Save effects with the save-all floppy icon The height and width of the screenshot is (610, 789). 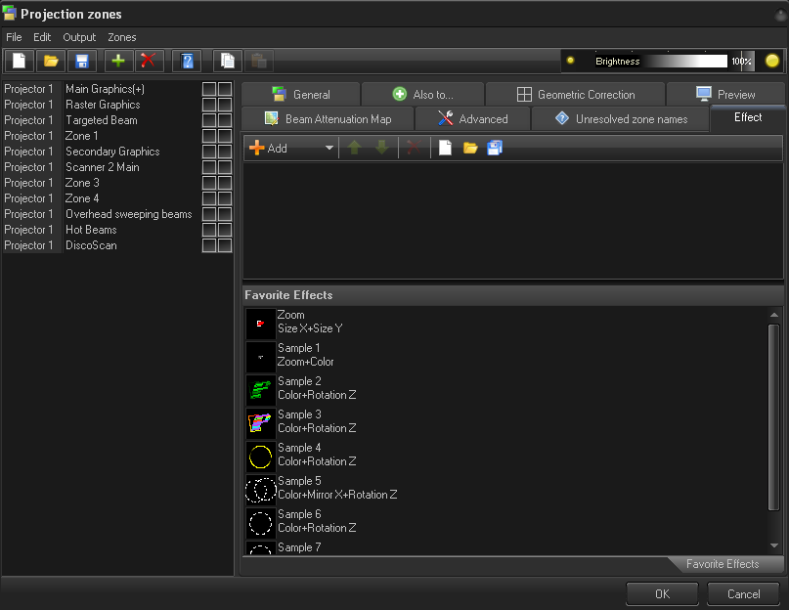tap(495, 148)
